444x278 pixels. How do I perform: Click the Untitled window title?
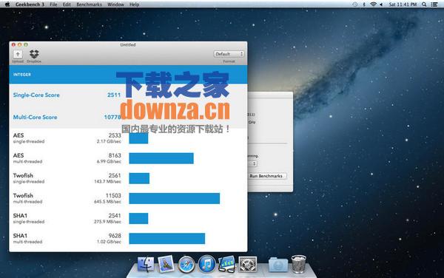pos(128,44)
